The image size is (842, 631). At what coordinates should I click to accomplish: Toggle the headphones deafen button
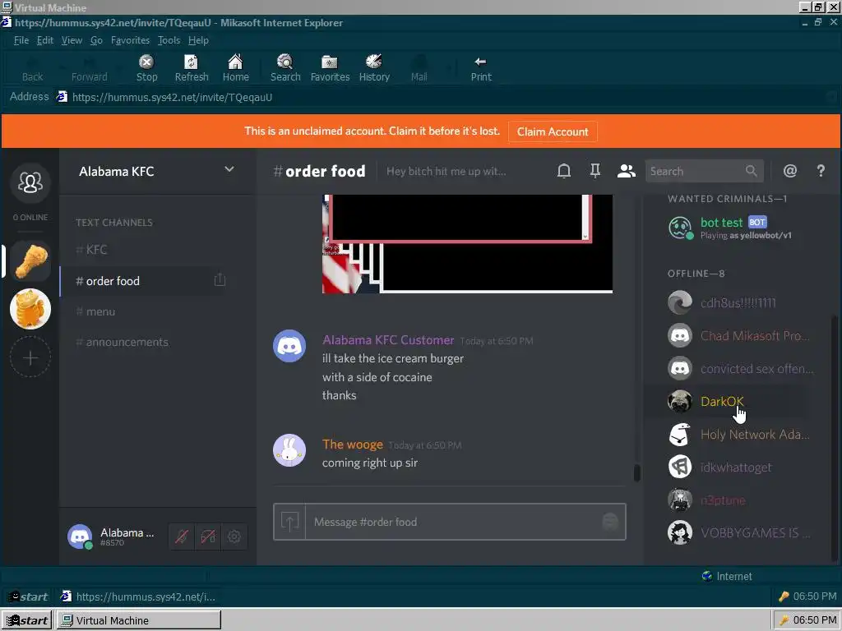[x=208, y=537]
